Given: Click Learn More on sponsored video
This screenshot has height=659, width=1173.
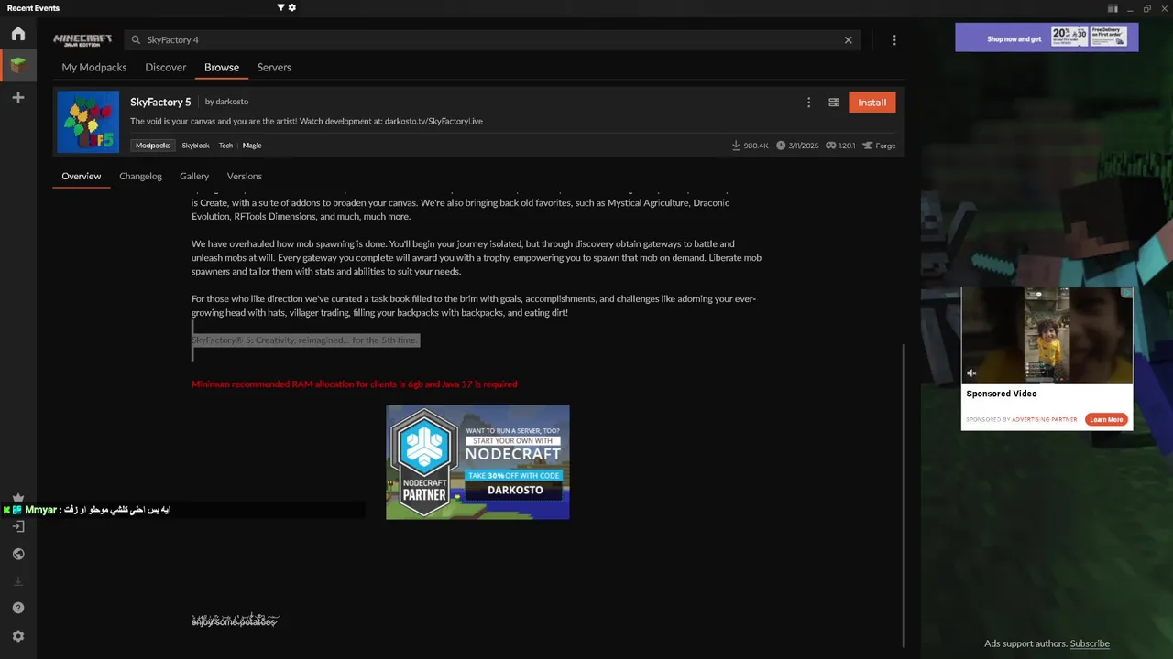Looking at the screenshot, I should point(1106,419).
